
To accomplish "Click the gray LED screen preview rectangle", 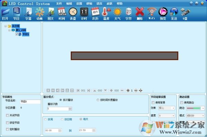I will pos(125,56).
